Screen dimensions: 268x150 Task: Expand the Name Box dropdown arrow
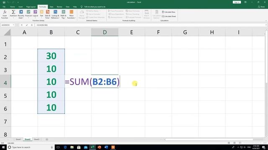click(13, 25)
